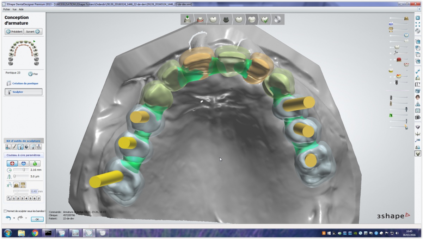Click the OK button
The width and height of the screenshot is (423, 239).
[x=37, y=219]
